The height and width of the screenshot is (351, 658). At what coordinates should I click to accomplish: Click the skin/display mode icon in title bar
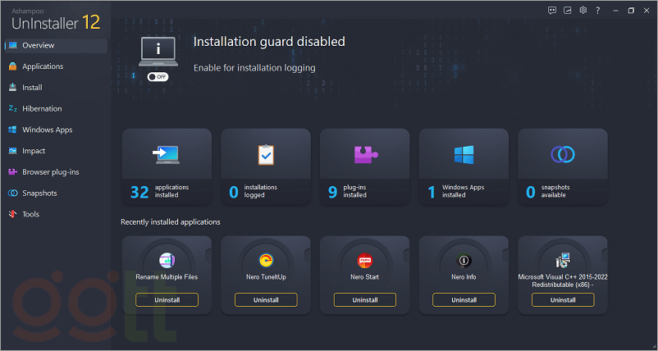[x=568, y=11]
